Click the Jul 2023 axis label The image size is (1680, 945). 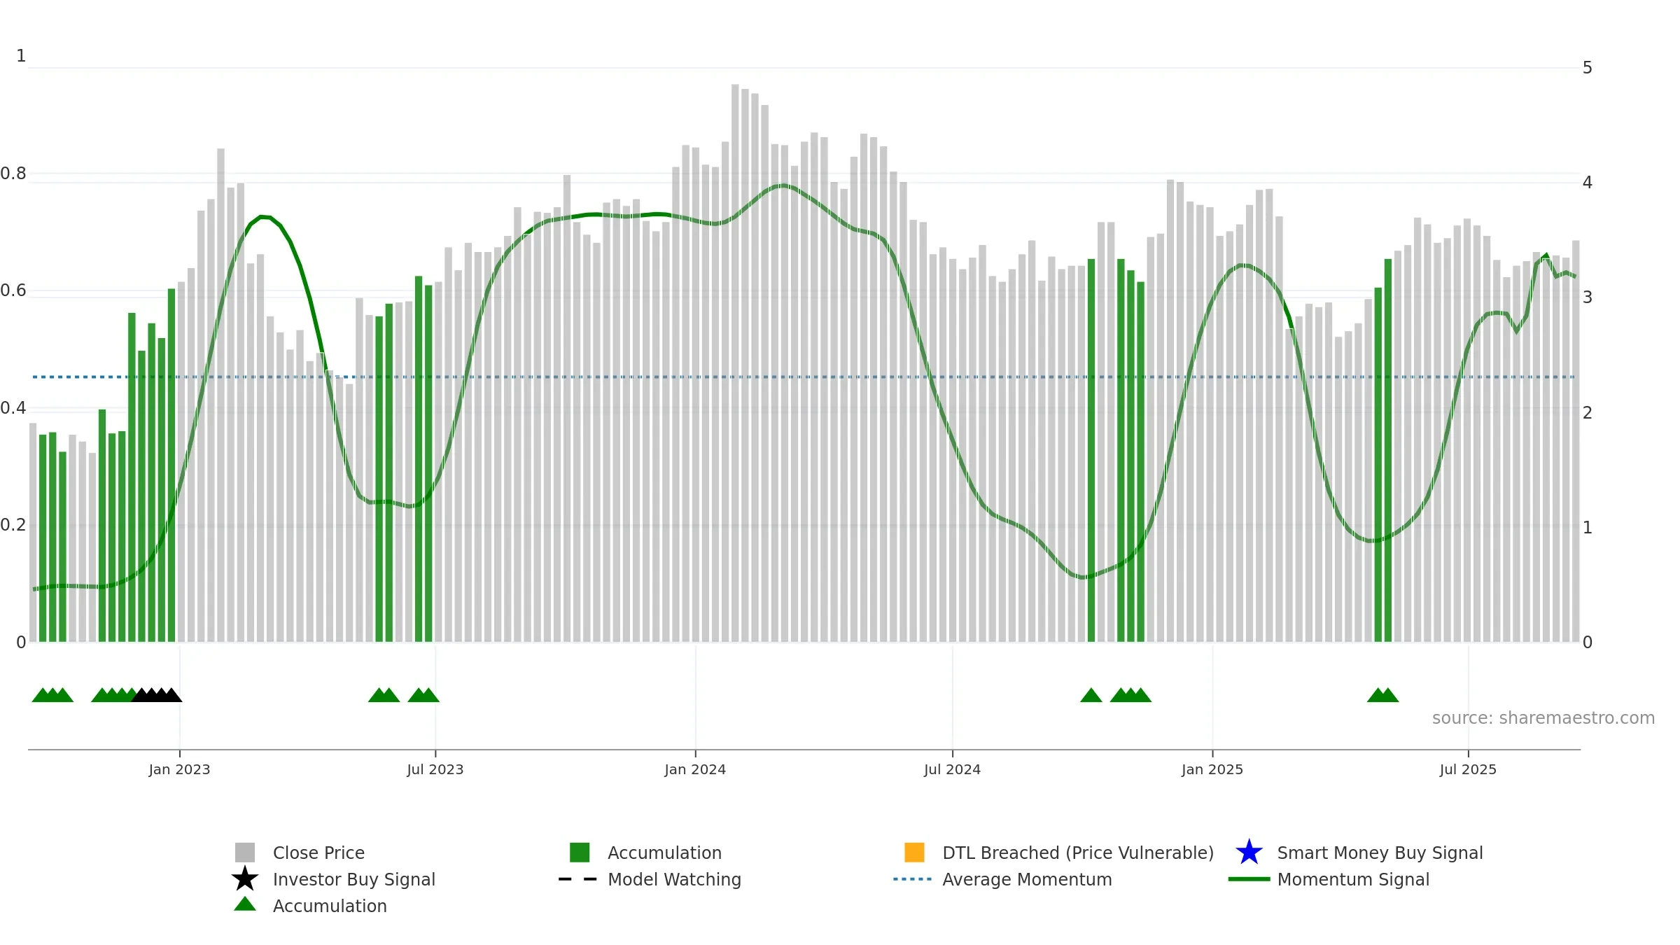point(435,770)
